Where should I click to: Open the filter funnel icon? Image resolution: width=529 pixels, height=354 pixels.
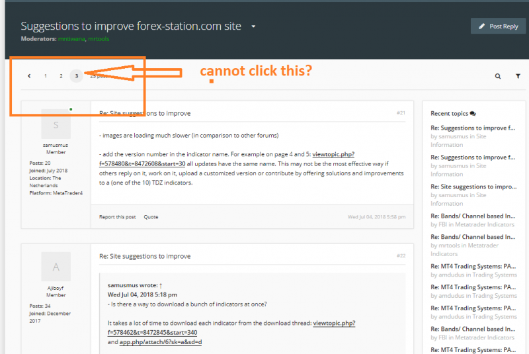[x=518, y=76]
